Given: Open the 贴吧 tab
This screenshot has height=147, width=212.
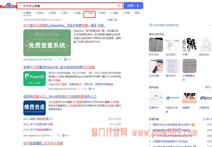Looking at the screenshot, I should coord(102,13).
